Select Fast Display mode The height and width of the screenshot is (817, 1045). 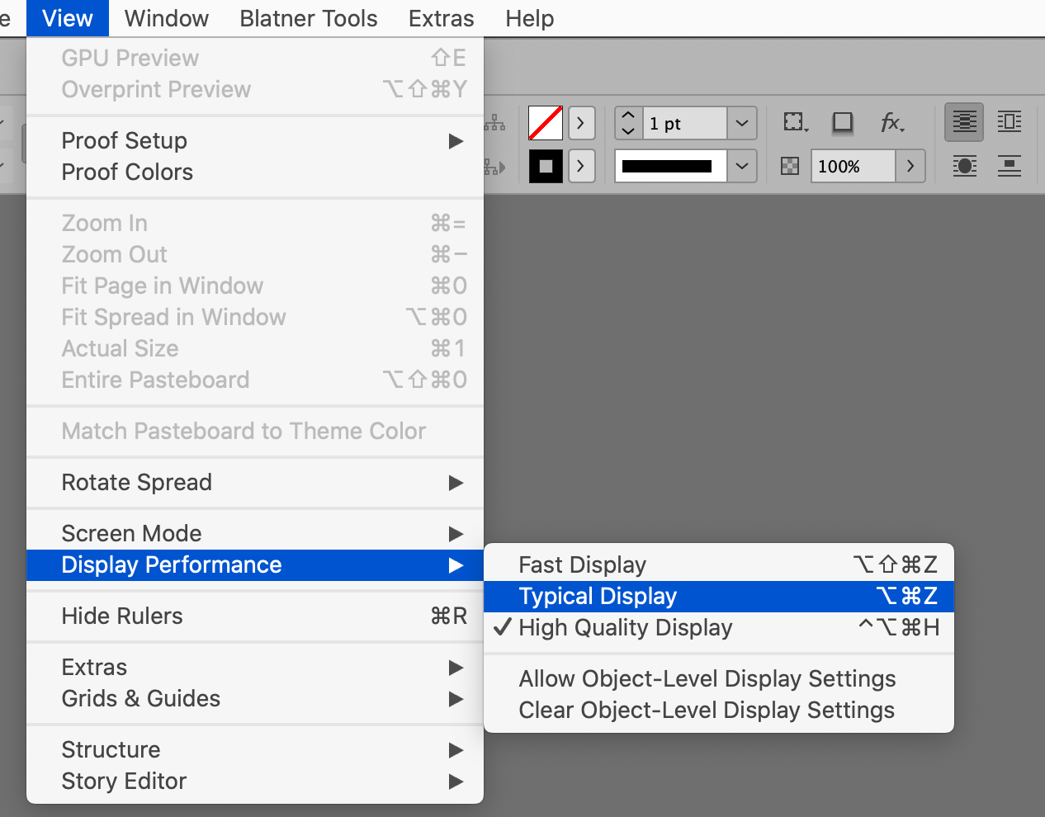coord(582,564)
